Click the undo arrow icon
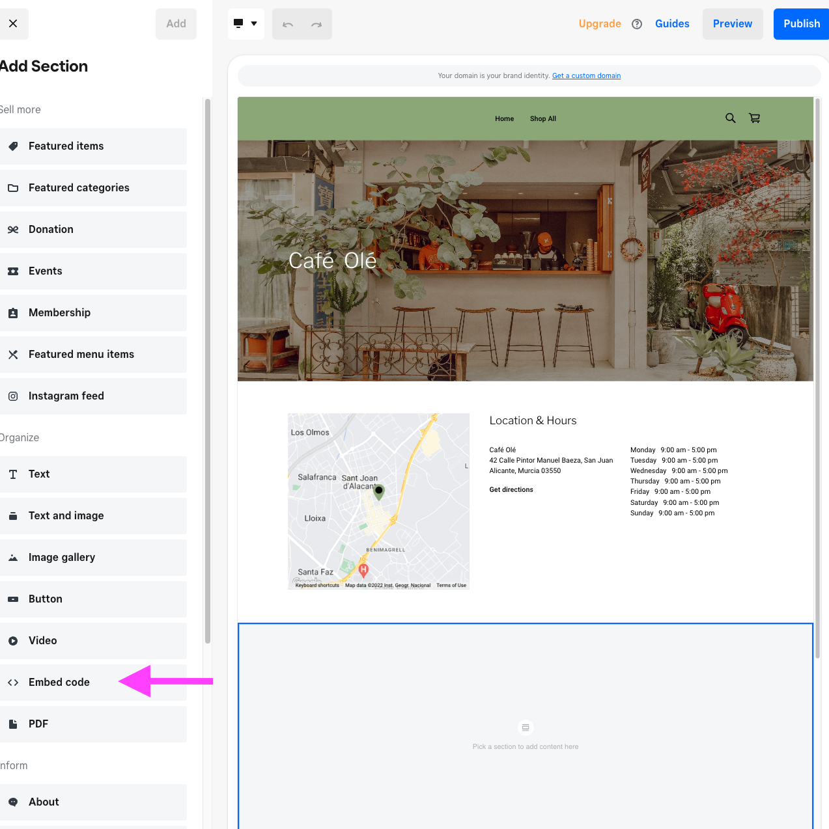Viewport: 829px width, 829px height. [x=288, y=24]
